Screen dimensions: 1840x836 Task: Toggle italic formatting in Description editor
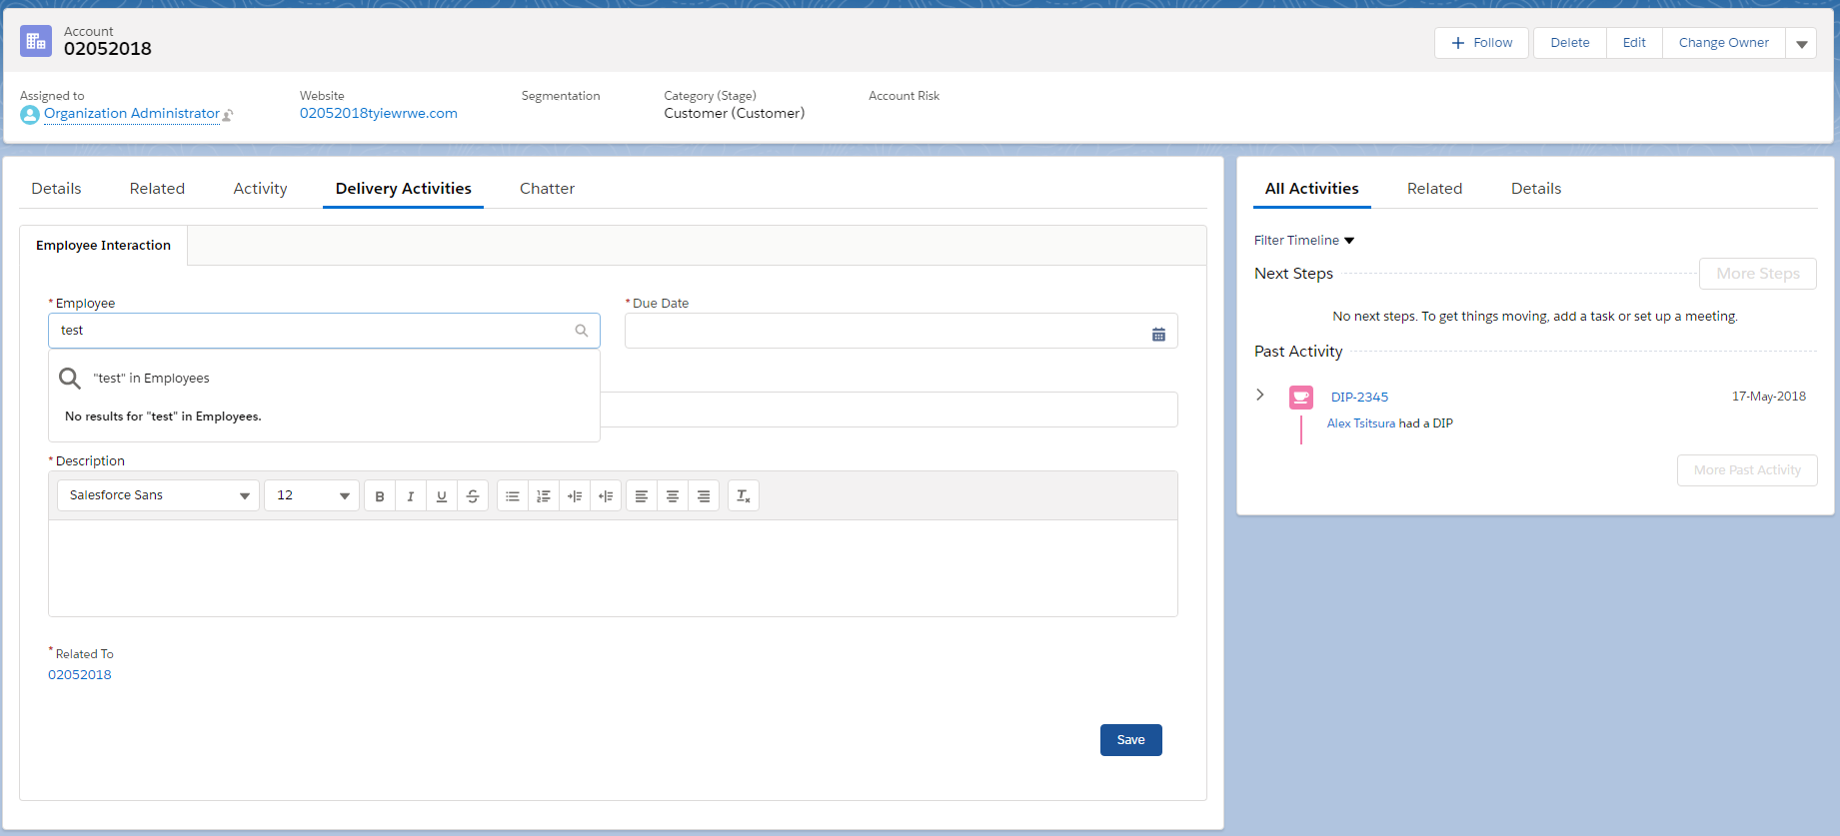411,496
